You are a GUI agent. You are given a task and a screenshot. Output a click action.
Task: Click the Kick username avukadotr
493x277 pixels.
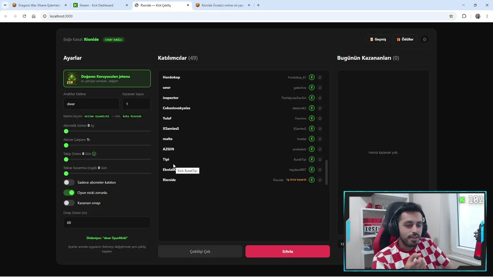pyautogui.click(x=299, y=149)
